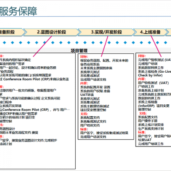Image resolution: width=171 pixels, height=171 pixels.
Task: Click 目标 heading in development phase box
Action: (84, 56)
